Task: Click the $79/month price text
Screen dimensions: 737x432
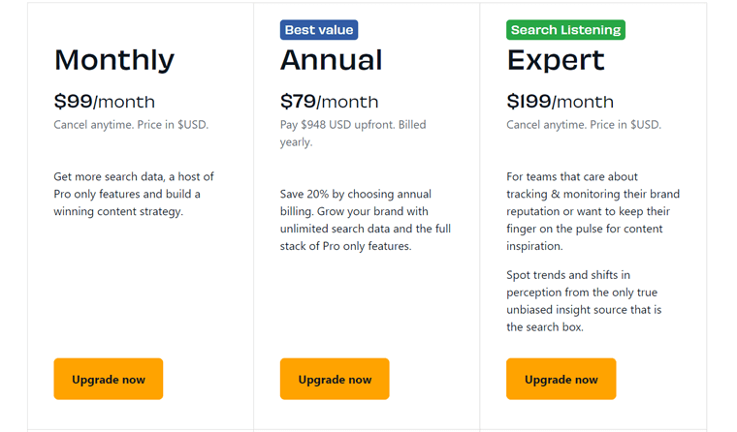Action: (x=329, y=102)
